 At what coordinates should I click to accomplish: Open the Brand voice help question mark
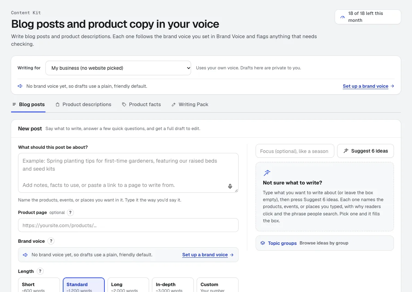click(51, 241)
